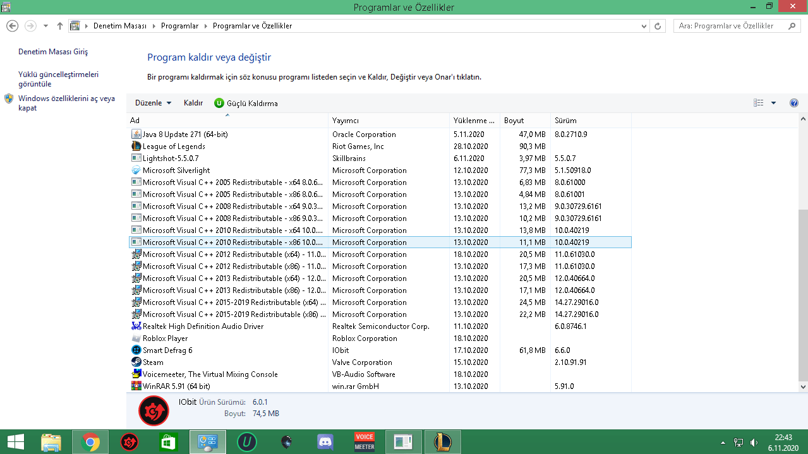This screenshot has width=808, height=454.
Task: Open Windows özelliklerini aç veya kapat link
Action: (66, 103)
